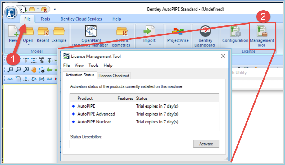The width and height of the screenshot is (285, 165).
Task: Open the License Management Tool ribbon button
Action: click(262, 36)
